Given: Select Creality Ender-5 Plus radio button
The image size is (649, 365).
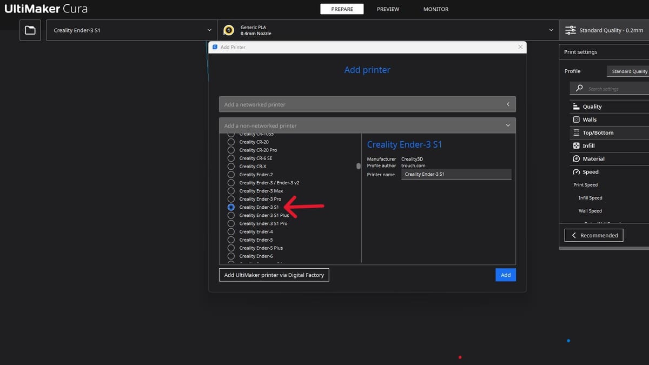Looking at the screenshot, I should click(x=231, y=248).
